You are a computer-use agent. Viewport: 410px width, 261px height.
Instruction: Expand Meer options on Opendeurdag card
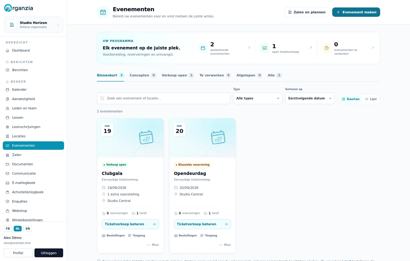point(225,245)
